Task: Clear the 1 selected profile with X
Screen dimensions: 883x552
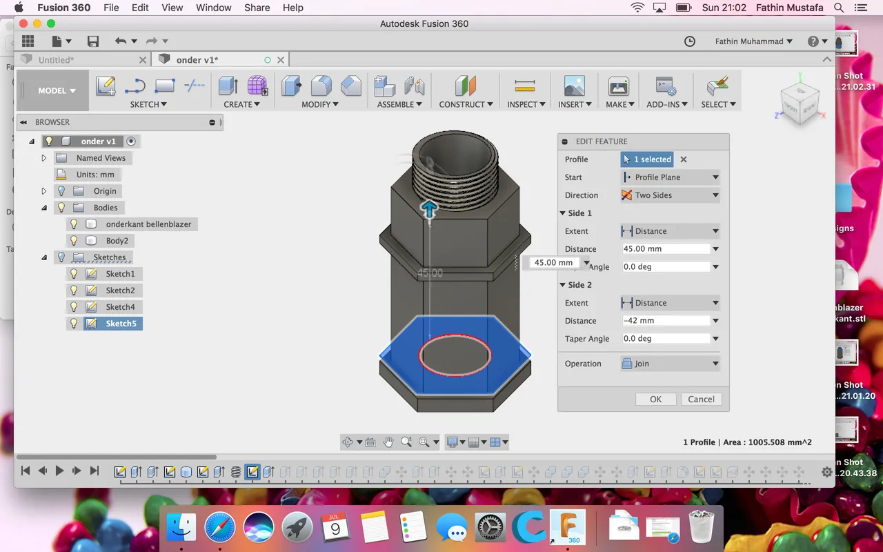Action: (x=684, y=159)
